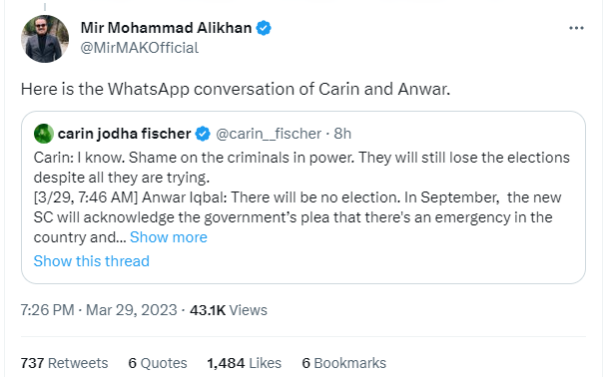
Task: Click the tweet text about the WhatsApp conversation
Action: pos(236,89)
